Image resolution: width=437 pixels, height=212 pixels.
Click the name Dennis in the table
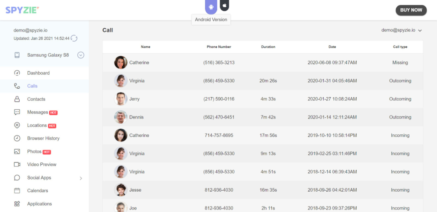137,117
